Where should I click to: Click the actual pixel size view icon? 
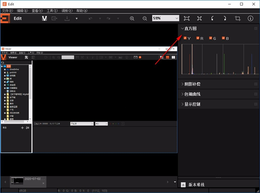[199, 19]
